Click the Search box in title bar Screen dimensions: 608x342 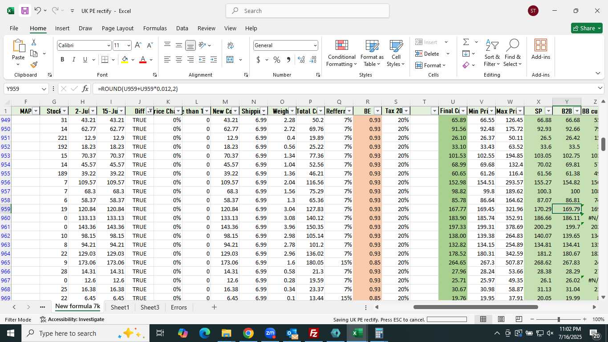coord(308,11)
